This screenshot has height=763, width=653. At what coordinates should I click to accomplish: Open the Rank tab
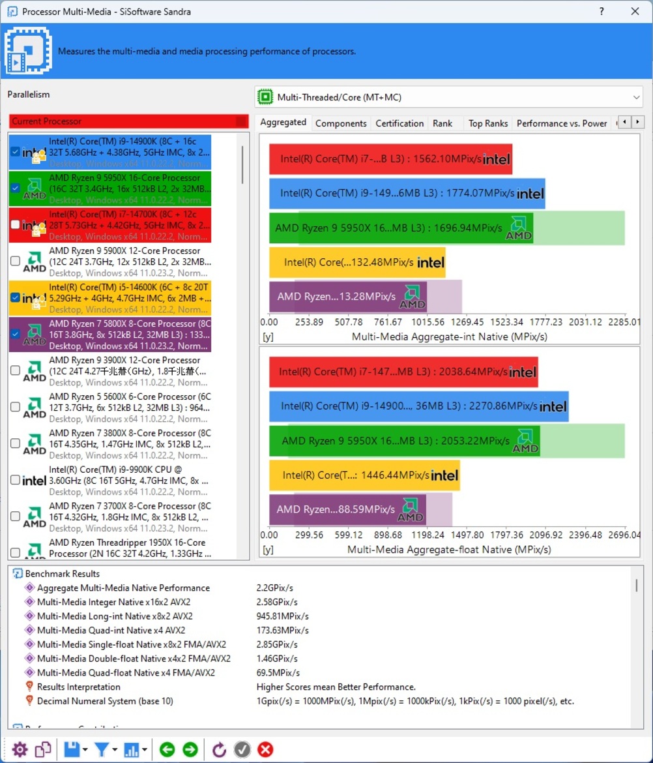pos(443,124)
